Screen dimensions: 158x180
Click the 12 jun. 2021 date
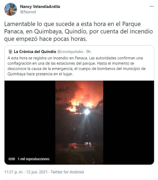37,172
